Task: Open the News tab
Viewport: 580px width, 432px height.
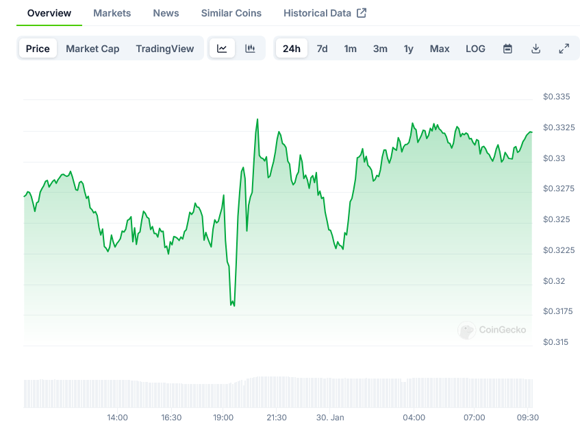Action: pyautogui.click(x=166, y=13)
